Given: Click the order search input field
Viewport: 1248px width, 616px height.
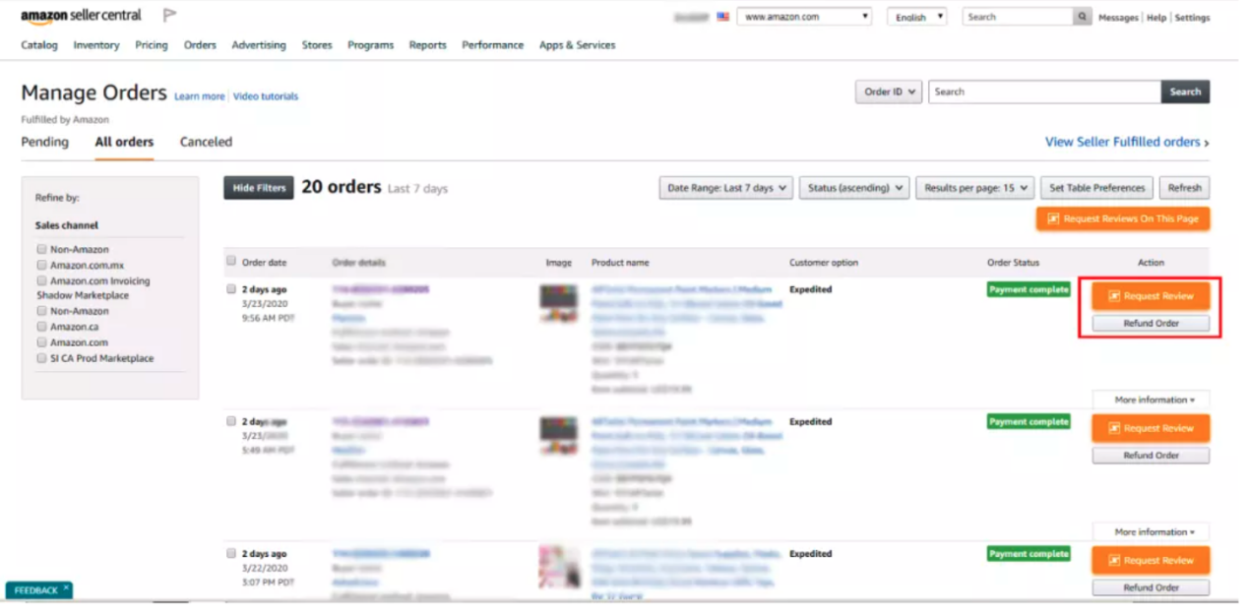Looking at the screenshot, I should (x=1044, y=92).
